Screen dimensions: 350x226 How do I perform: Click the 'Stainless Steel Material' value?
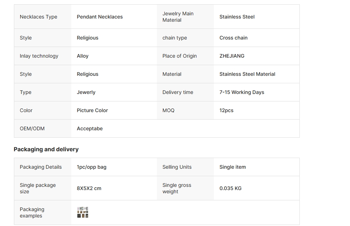(x=247, y=74)
